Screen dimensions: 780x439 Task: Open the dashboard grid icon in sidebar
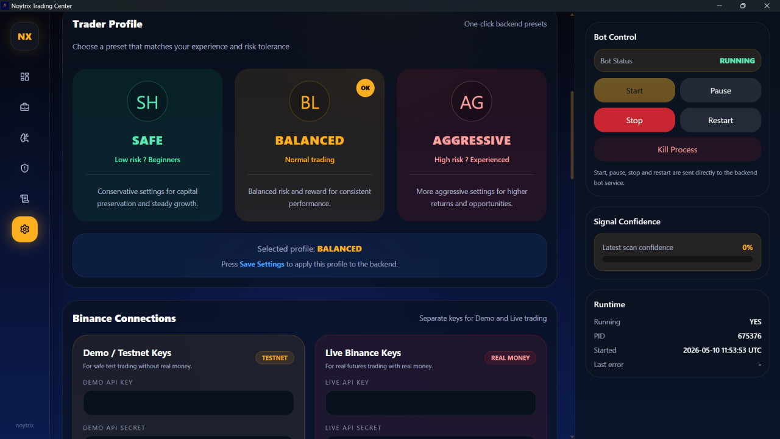click(24, 77)
